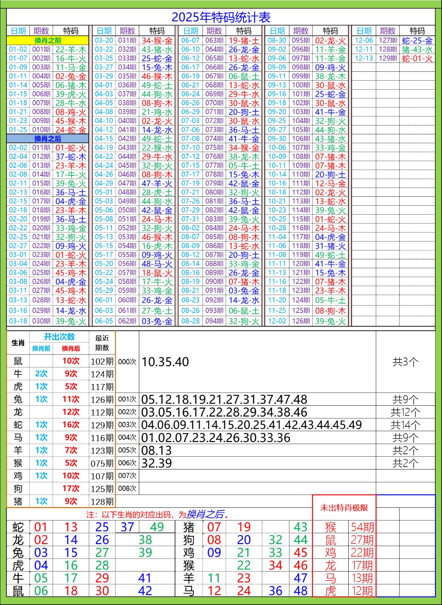Select the 开出次数 column header
The width and height of the screenshot is (442, 605).
59,337
